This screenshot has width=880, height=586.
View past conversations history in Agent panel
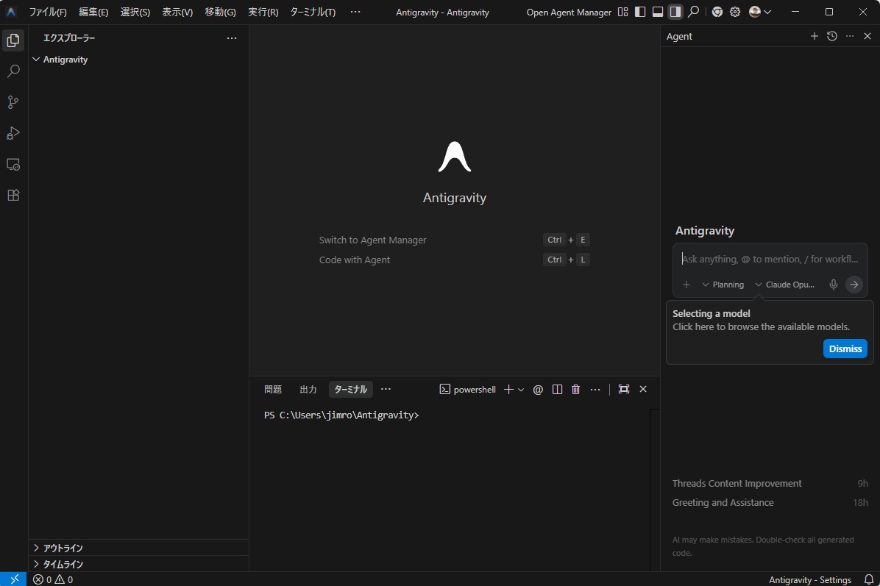[832, 36]
